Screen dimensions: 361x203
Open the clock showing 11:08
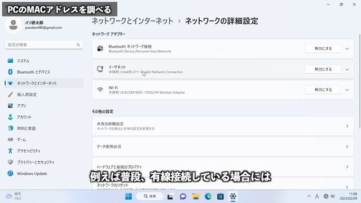point(349,196)
